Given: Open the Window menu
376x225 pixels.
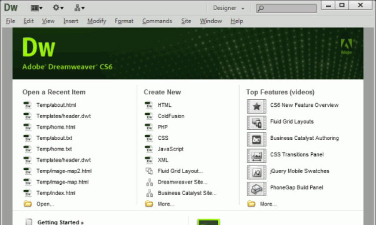Looking at the screenshot, I should pyautogui.click(x=211, y=21).
